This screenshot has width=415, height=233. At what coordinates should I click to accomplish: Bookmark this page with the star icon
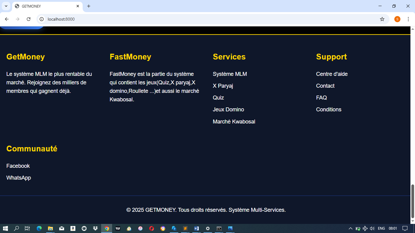click(382, 19)
